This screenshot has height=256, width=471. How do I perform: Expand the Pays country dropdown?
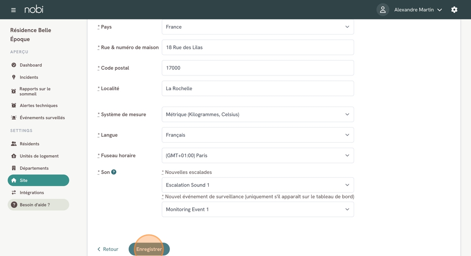point(257,27)
